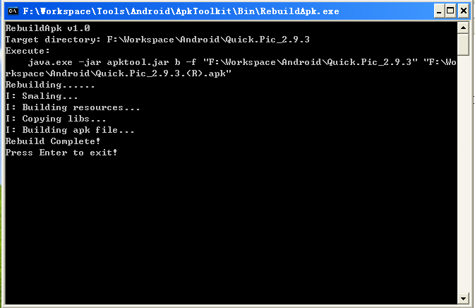Click the 'RebuildApk v1.0' line
475x308 pixels.
47,28
